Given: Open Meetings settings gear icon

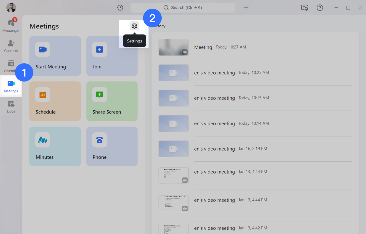Looking at the screenshot, I should pyautogui.click(x=134, y=26).
